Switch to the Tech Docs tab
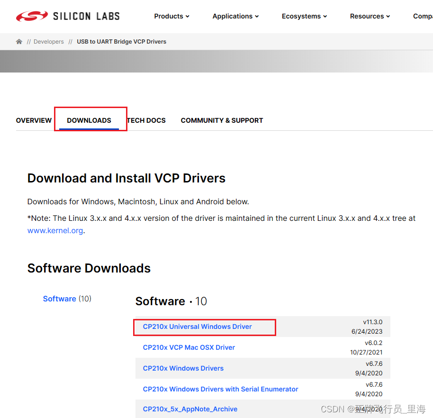 (146, 120)
